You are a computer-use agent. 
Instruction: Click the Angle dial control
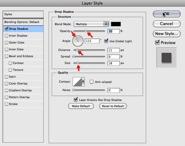(x=78, y=41)
